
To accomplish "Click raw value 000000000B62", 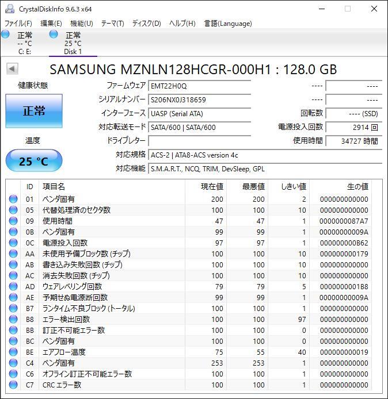I will tap(344, 243).
